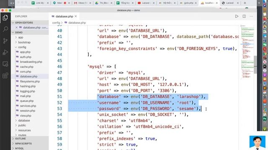
Task: Switch to the Laravel YouTube browser tab
Action: (x=146, y=3)
